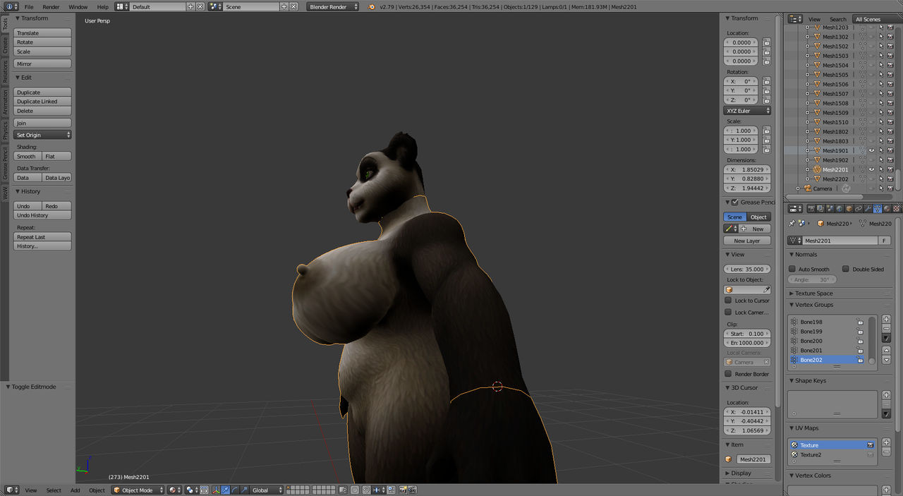Adjust the Clip Start 0.100 field
The height and width of the screenshot is (496, 903).
pyautogui.click(x=748, y=334)
